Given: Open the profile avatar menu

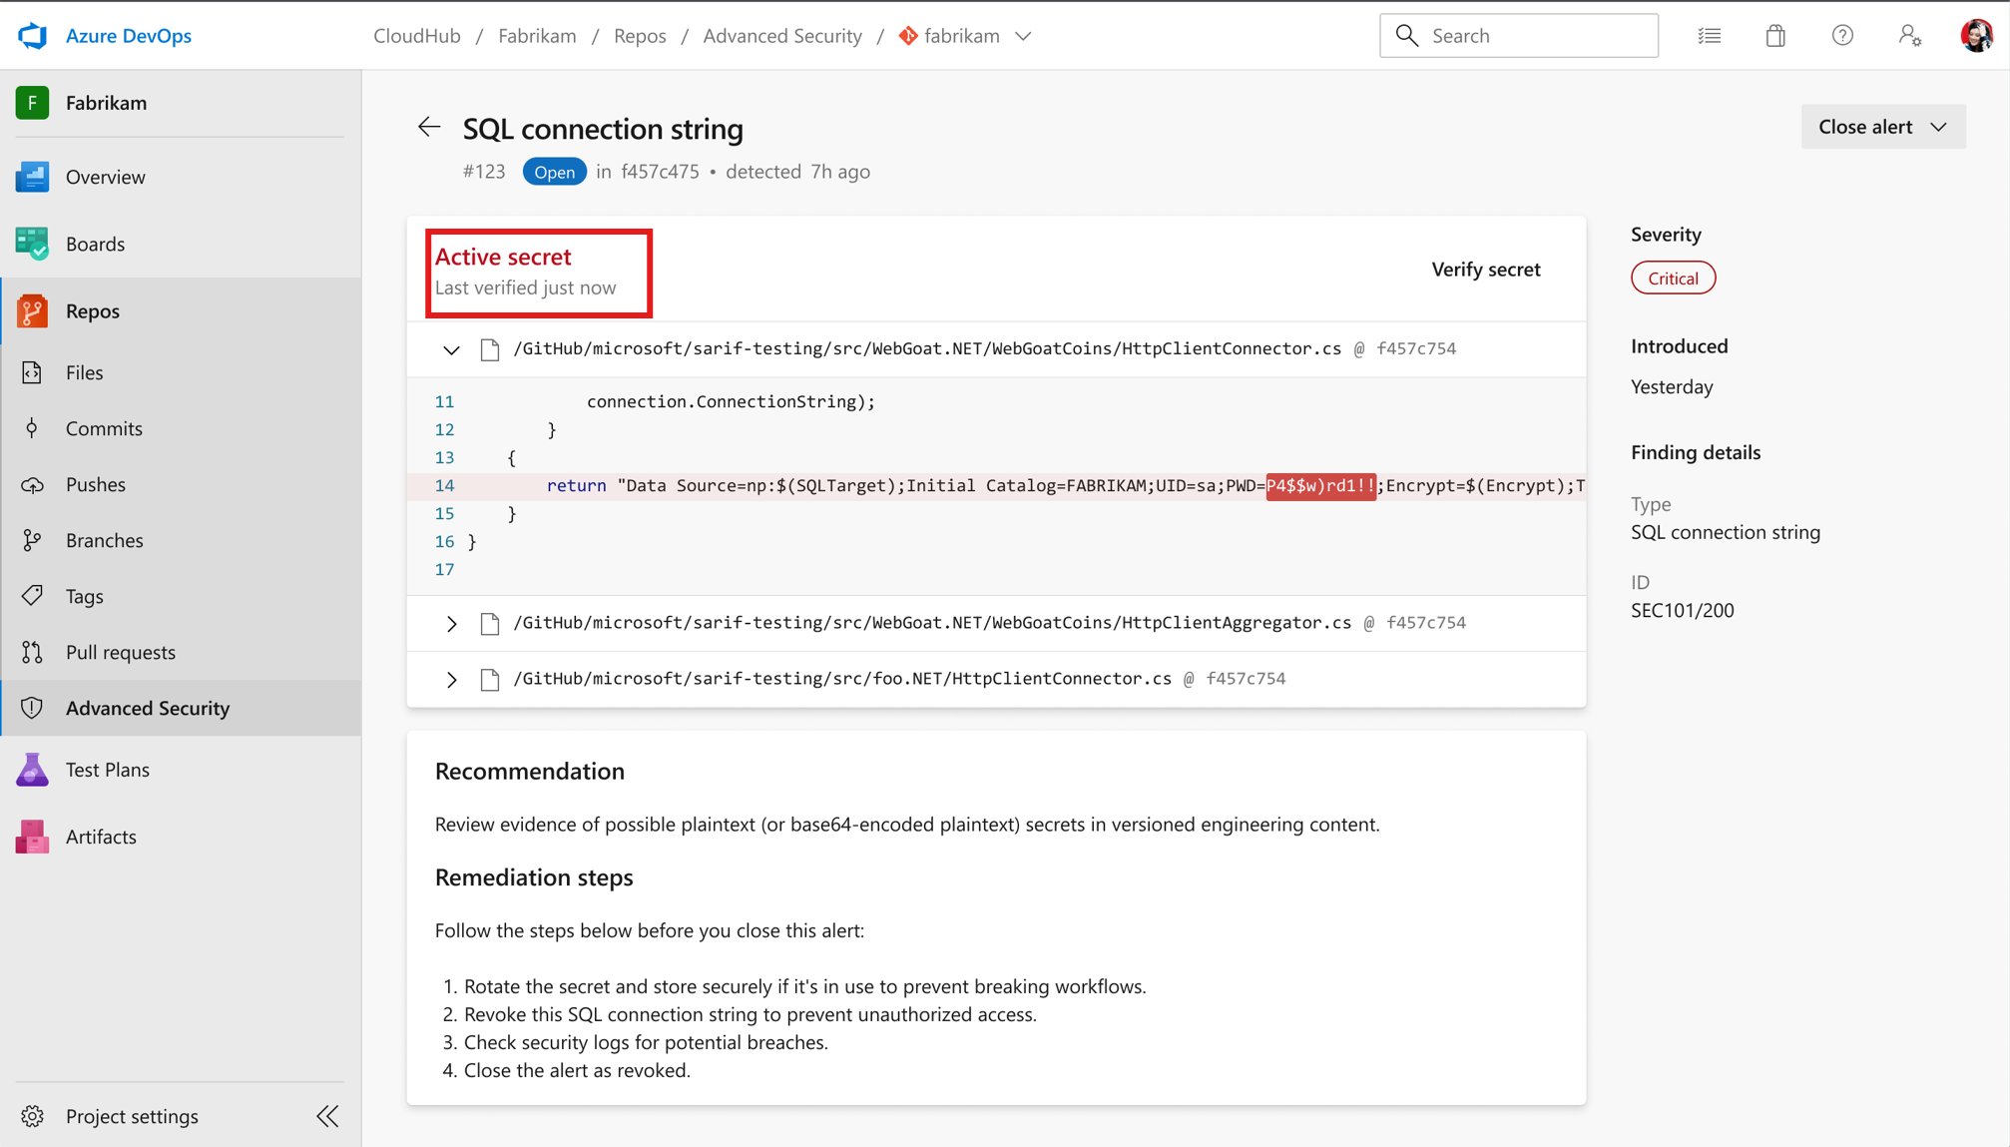Looking at the screenshot, I should click(1976, 36).
